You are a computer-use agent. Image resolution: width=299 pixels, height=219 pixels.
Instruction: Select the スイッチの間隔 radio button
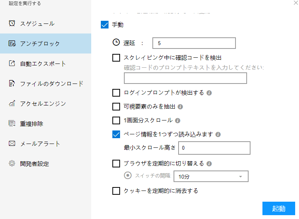pyautogui.click(x=128, y=176)
